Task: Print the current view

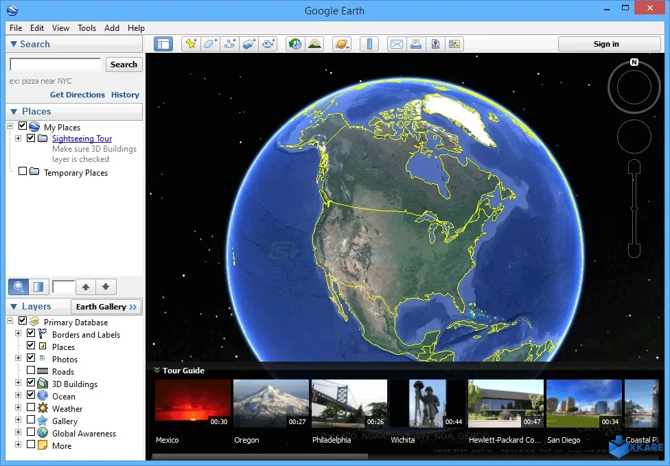Action: 416,43
